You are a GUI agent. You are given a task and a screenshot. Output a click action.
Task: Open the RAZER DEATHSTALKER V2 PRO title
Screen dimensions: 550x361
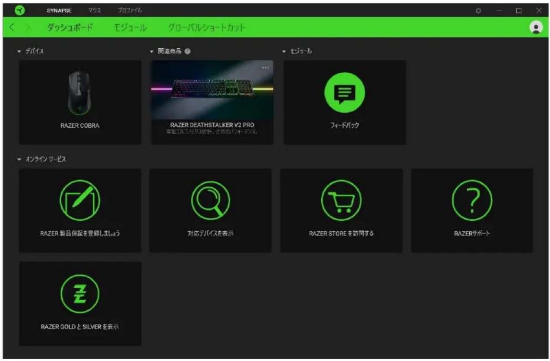tap(212, 125)
